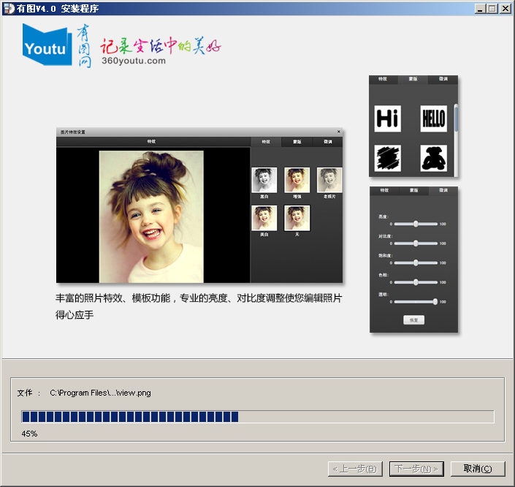Image resolution: width=515 pixels, height=487 pixels.
Task: Click the Youtu logo in the header
Action: click(47, 45)
